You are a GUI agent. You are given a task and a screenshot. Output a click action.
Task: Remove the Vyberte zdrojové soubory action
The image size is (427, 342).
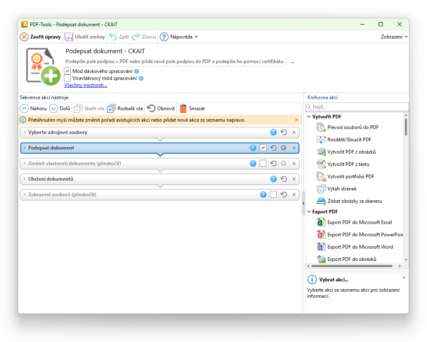294,132
